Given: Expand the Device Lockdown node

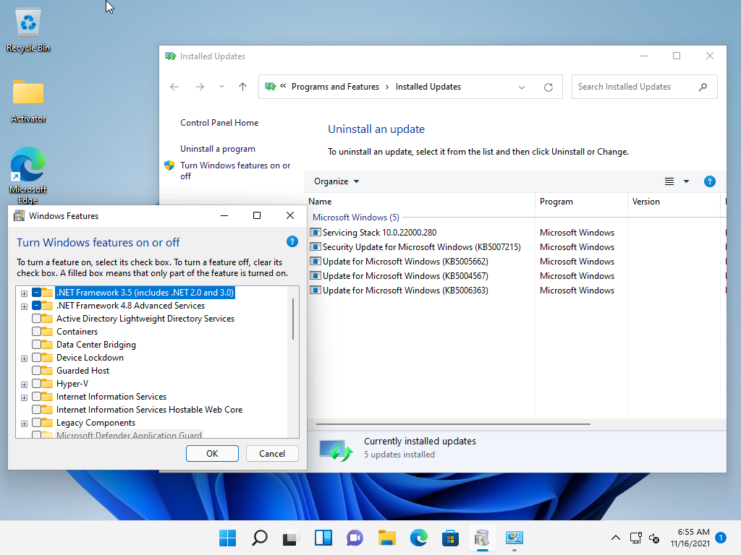Looking at the screenshot, I should [24, 358].
